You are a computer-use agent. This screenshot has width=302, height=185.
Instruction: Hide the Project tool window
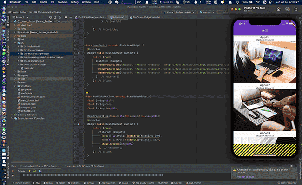click(70, 17)
